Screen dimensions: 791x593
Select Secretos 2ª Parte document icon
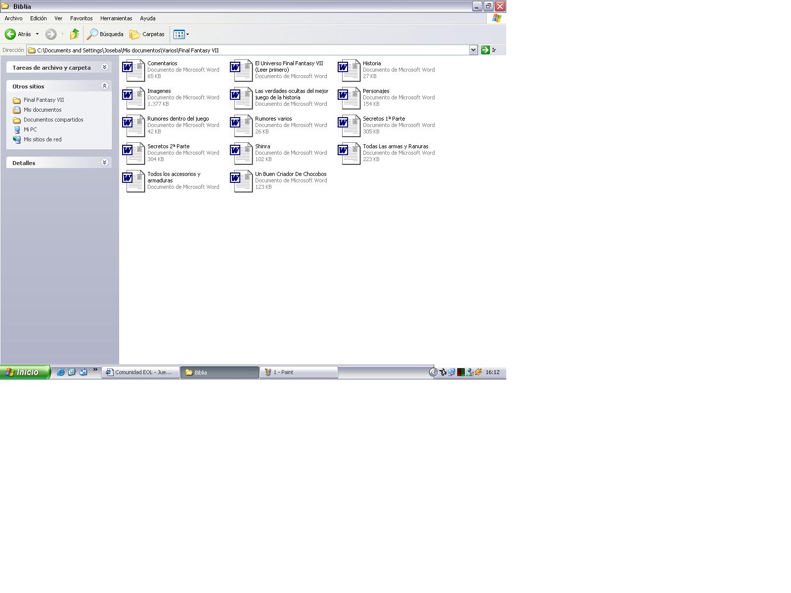point(133,154)
